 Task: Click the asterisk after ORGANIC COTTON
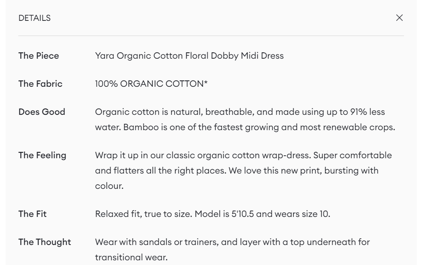point(206,82)
